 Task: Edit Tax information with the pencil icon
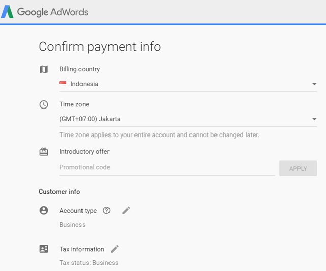115,249
